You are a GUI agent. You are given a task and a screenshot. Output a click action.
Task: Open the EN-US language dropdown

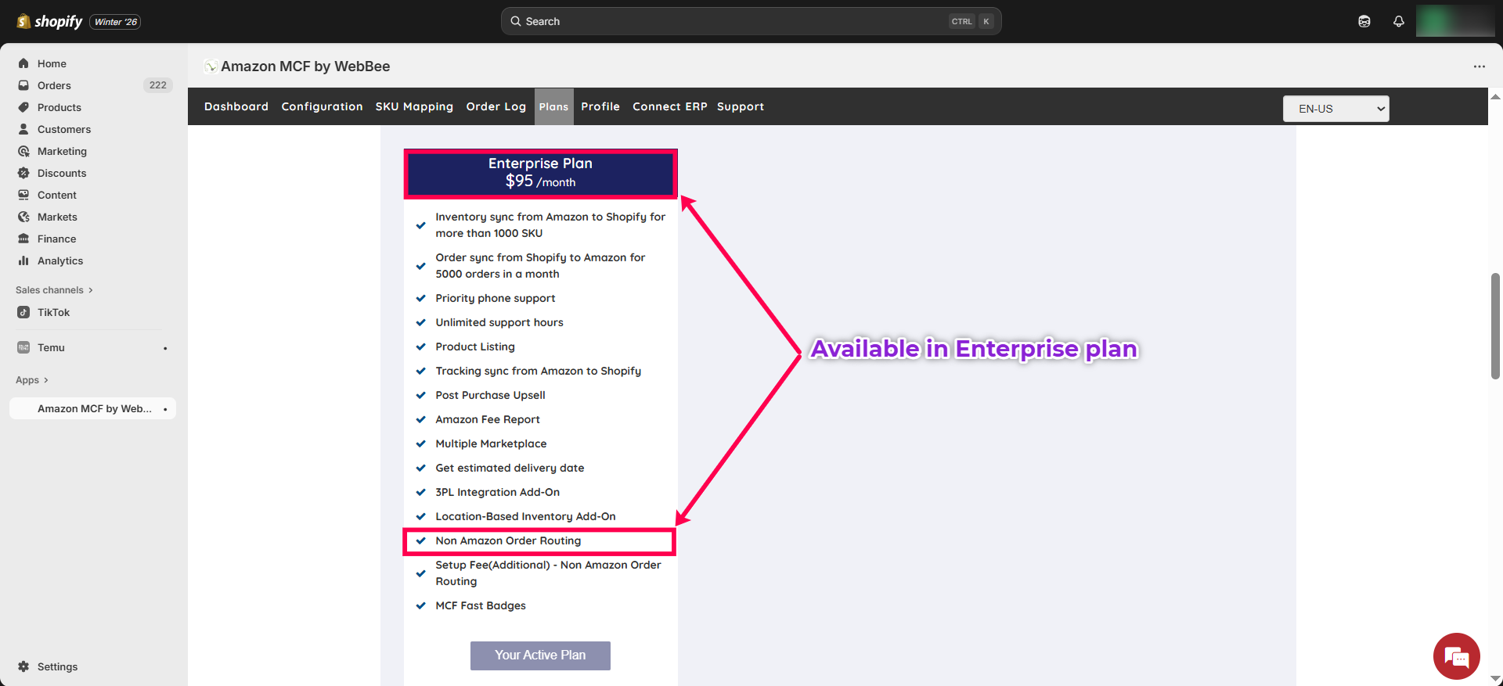point(1335,109)
